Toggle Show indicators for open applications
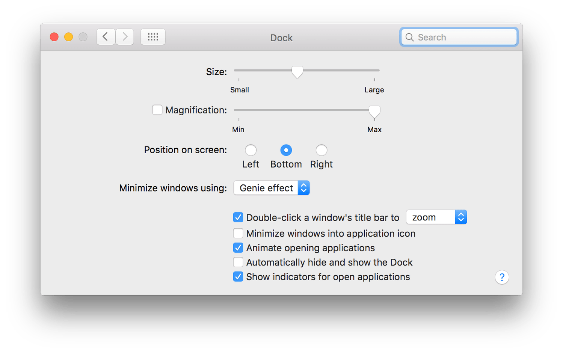This screenshot has width=563, height=353. tap(238, 277)
